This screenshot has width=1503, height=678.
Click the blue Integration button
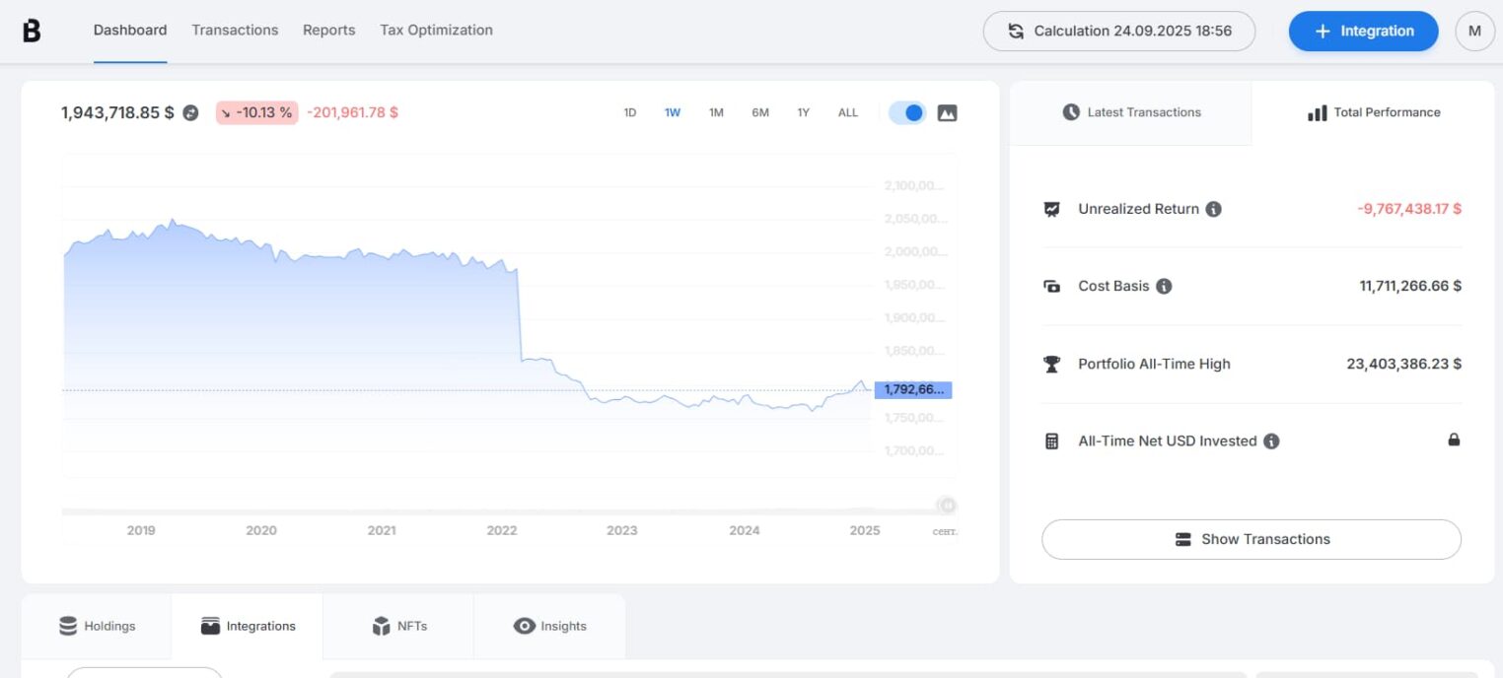(x=1363, y=32)
